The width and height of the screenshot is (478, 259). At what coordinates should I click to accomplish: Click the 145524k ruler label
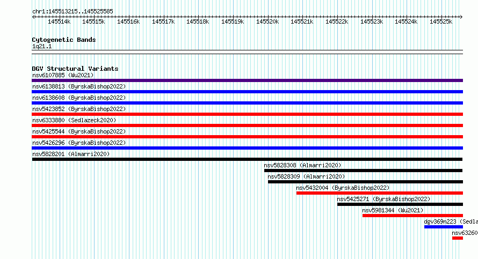pyautogui.click(x=406, y=22)
